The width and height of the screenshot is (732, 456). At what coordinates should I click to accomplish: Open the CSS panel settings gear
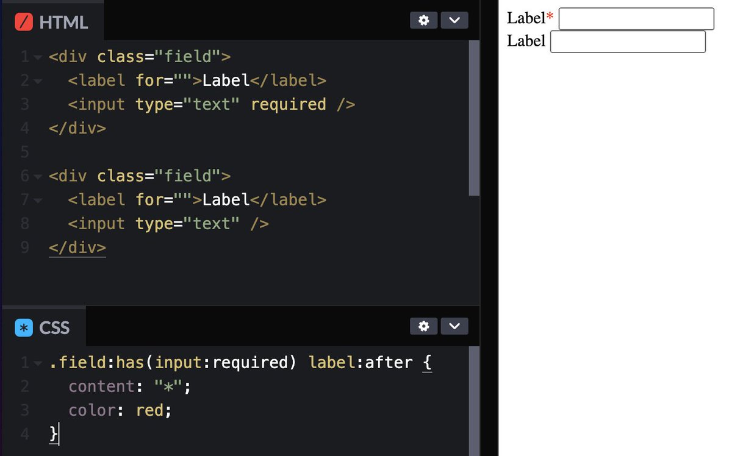coord(423,326)
